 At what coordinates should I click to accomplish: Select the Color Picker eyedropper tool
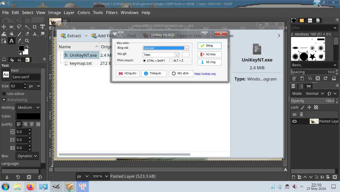tap(19, 41)
